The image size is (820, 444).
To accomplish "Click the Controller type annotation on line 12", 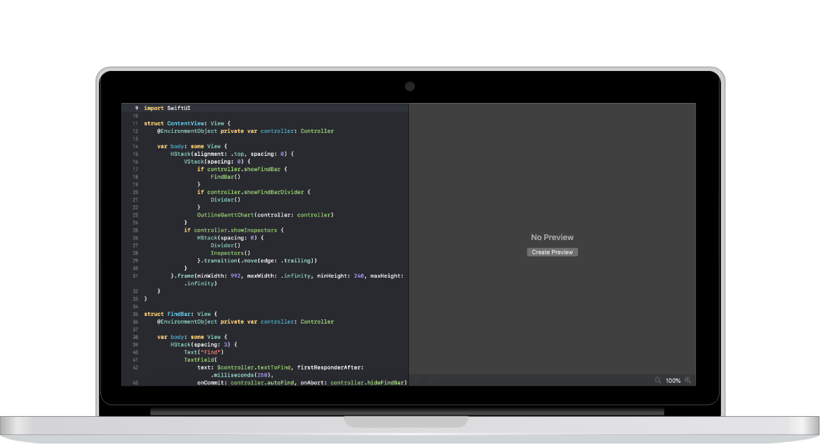I will pyautogui.click(x=317, y=131).
